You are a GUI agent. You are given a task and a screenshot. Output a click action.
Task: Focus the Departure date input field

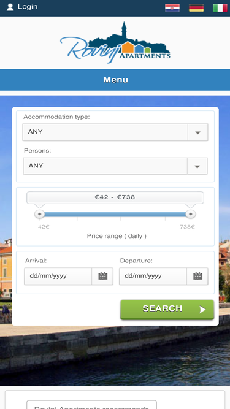point(153,276)
